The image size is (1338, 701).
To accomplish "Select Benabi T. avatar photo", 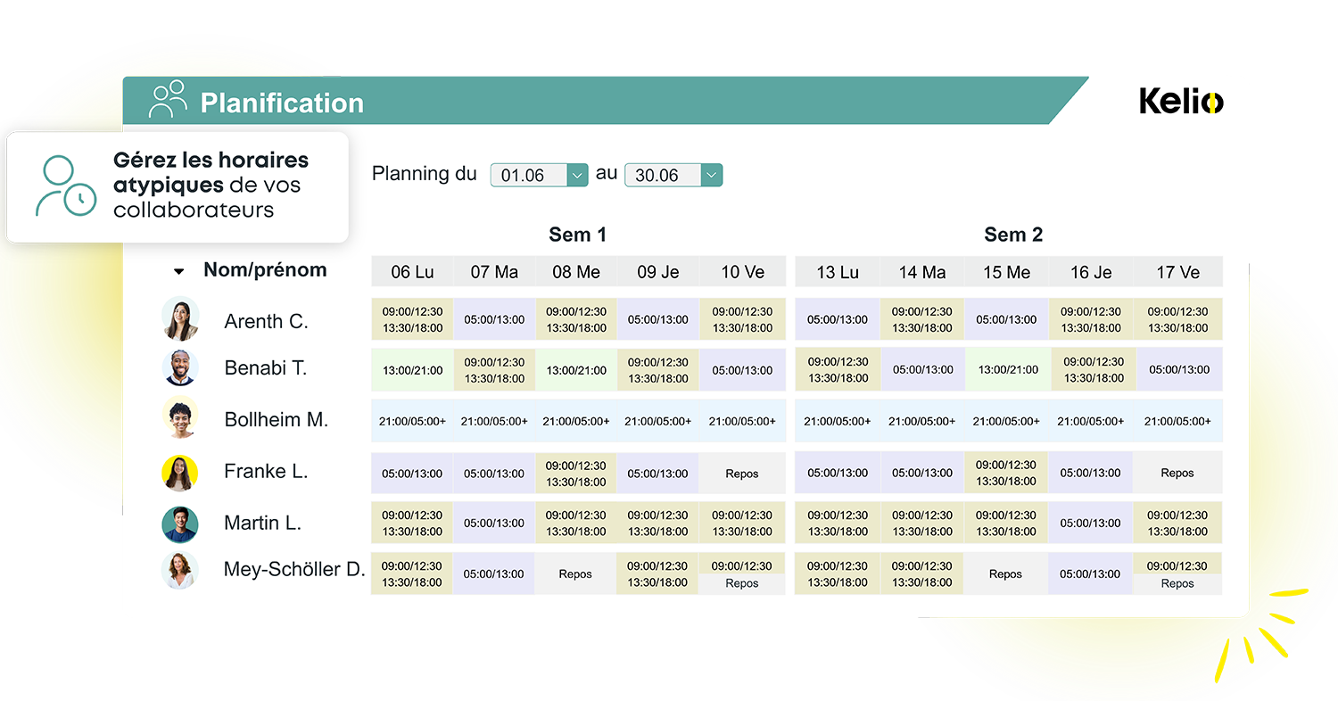I will pos(180,367).
